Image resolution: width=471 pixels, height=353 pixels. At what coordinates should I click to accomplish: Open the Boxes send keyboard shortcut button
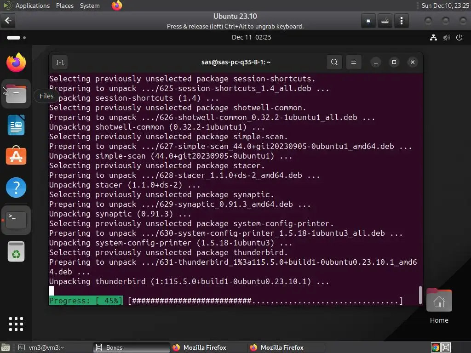385,21
